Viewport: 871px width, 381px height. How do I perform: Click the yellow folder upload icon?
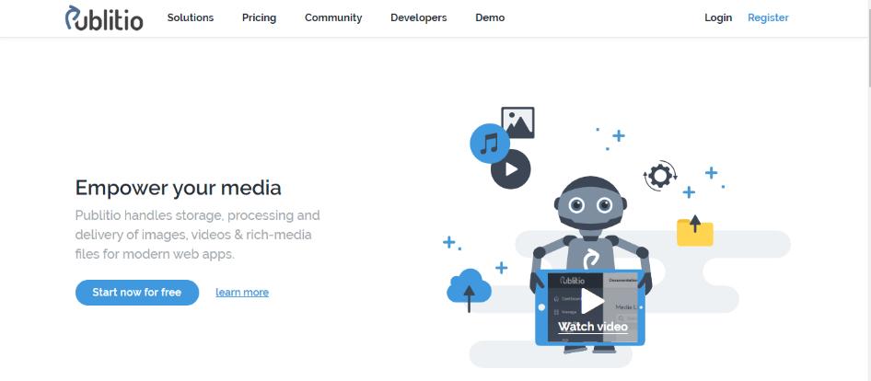click(x=695, y=231)
